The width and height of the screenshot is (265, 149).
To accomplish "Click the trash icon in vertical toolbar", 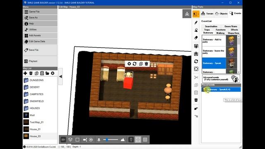I will click(x=196, y=100).
